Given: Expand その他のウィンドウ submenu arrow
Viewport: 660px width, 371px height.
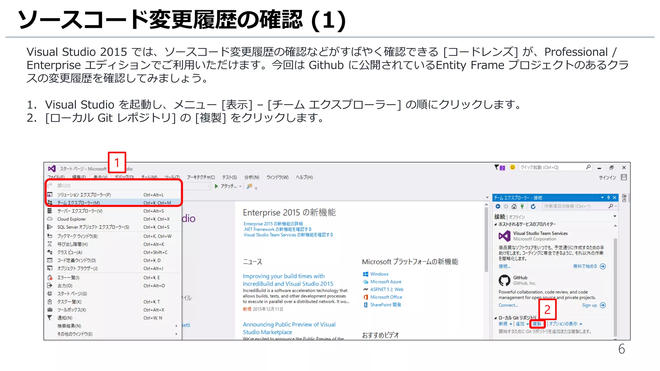Looking at the screenshot, I should coord(177,334).
